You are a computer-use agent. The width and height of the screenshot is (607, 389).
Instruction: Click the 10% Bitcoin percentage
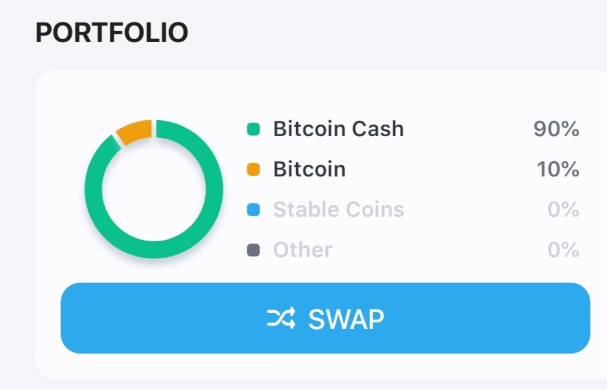(558, 169)
